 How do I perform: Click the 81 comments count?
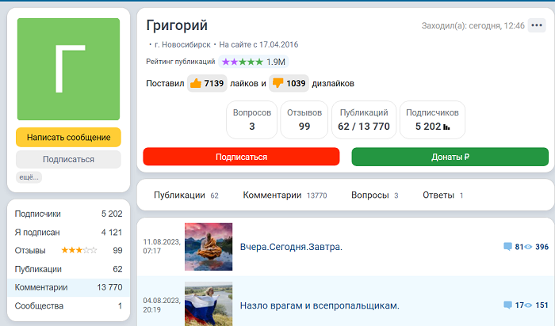coord(519,247)
